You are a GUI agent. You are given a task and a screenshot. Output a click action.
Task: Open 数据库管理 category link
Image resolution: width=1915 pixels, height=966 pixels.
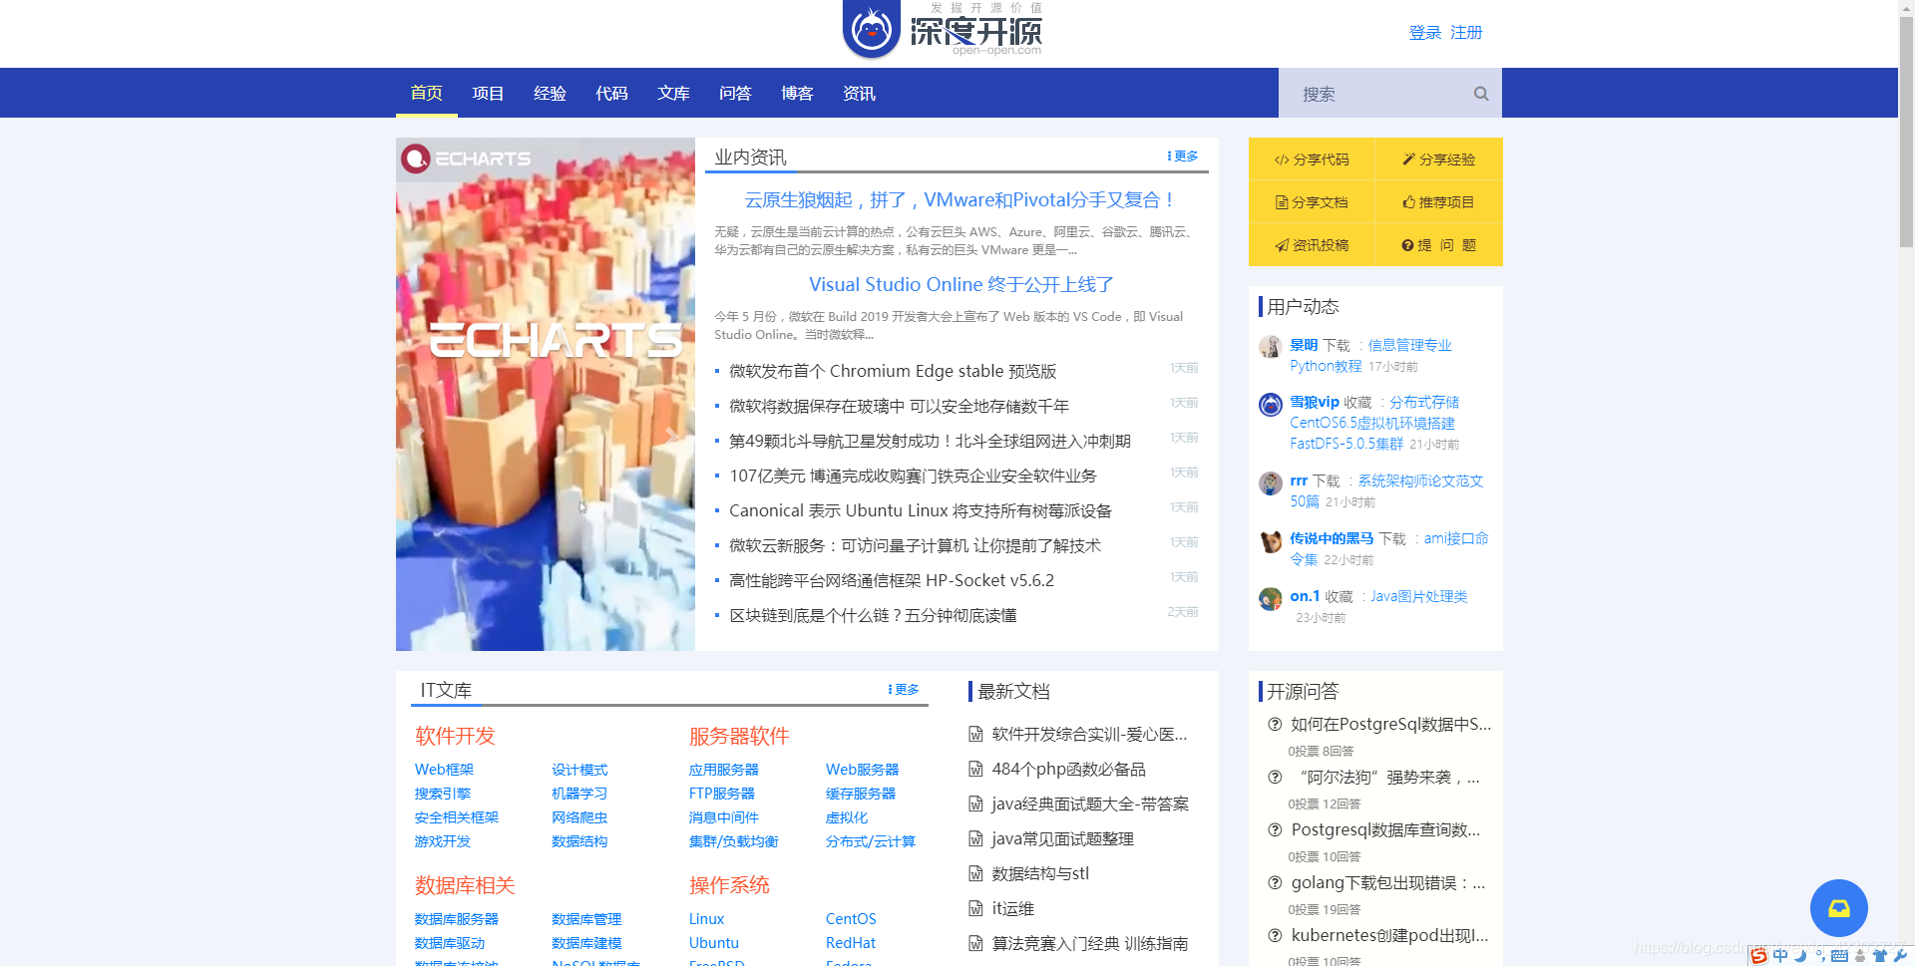point(586,919)
